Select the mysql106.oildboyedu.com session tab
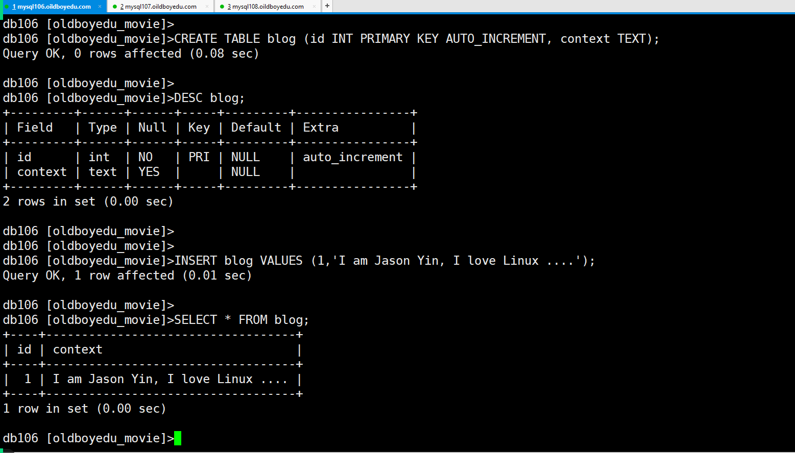The width and height of the screenshot is (795, 453). tap(52, 7)
